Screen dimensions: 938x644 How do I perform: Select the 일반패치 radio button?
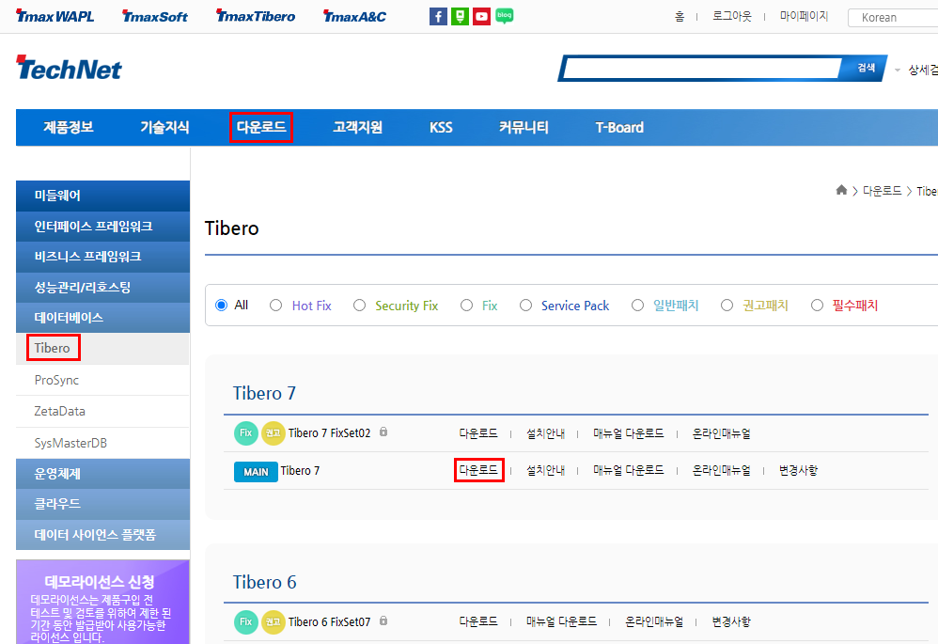click(637, 306)
